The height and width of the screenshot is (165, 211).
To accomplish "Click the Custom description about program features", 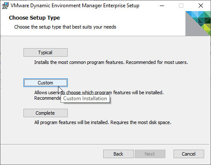I will (x=99, y=93).
